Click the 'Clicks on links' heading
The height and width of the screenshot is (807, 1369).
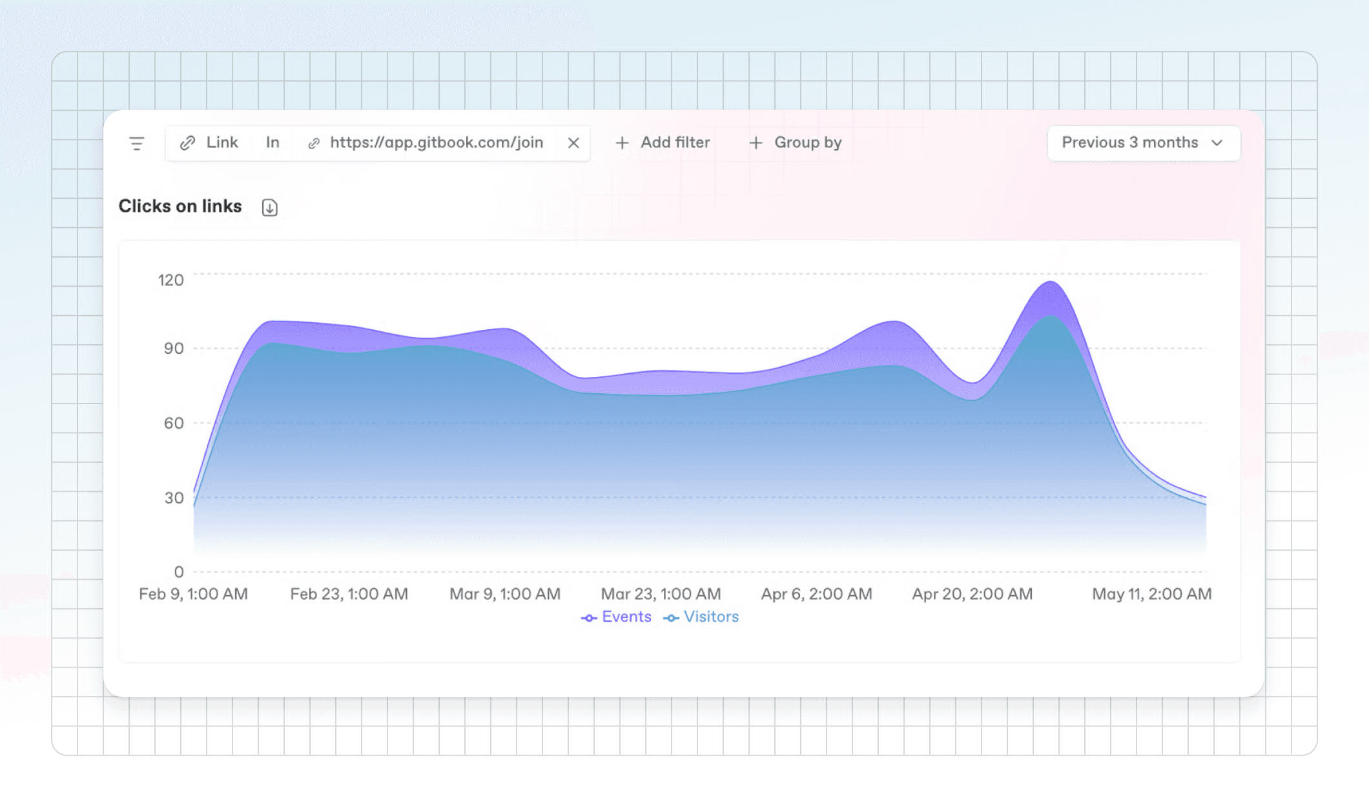click(x=180, y=206)
